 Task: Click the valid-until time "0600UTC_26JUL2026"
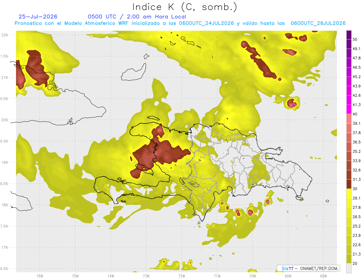(x=318, y=23)
